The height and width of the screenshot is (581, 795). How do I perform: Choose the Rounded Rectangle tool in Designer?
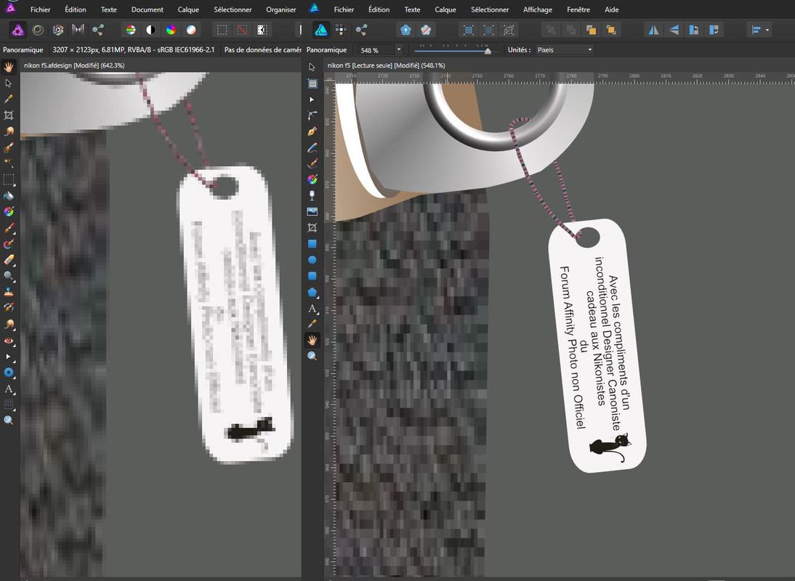pos(312,276)
